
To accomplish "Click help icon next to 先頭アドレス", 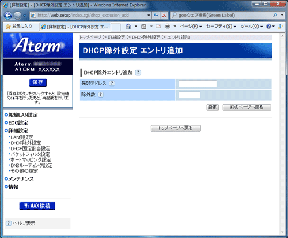I will pos(112,83).
